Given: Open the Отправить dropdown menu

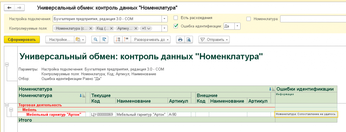Looking at the screenshot, I should pos(214,39).
